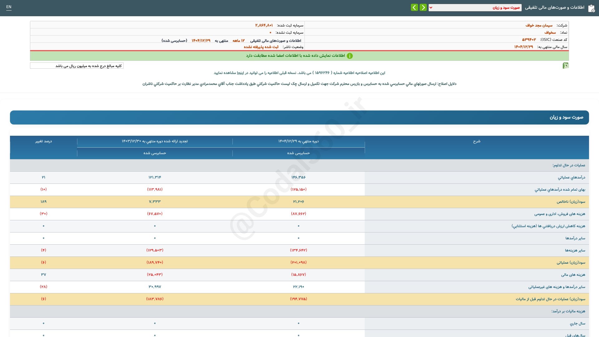Click تجدید ارائه شده ۱۴۰۳/۱۲/۳۰ column header
This screenshot has height=337, width=599.
[x=155, y=141]
